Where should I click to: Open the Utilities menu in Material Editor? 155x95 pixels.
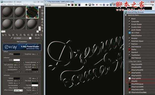click(x=32, y=5)
